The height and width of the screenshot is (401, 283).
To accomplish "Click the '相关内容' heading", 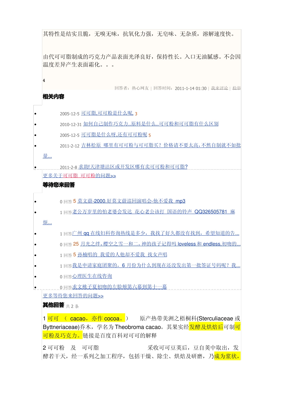I will 54,97.
